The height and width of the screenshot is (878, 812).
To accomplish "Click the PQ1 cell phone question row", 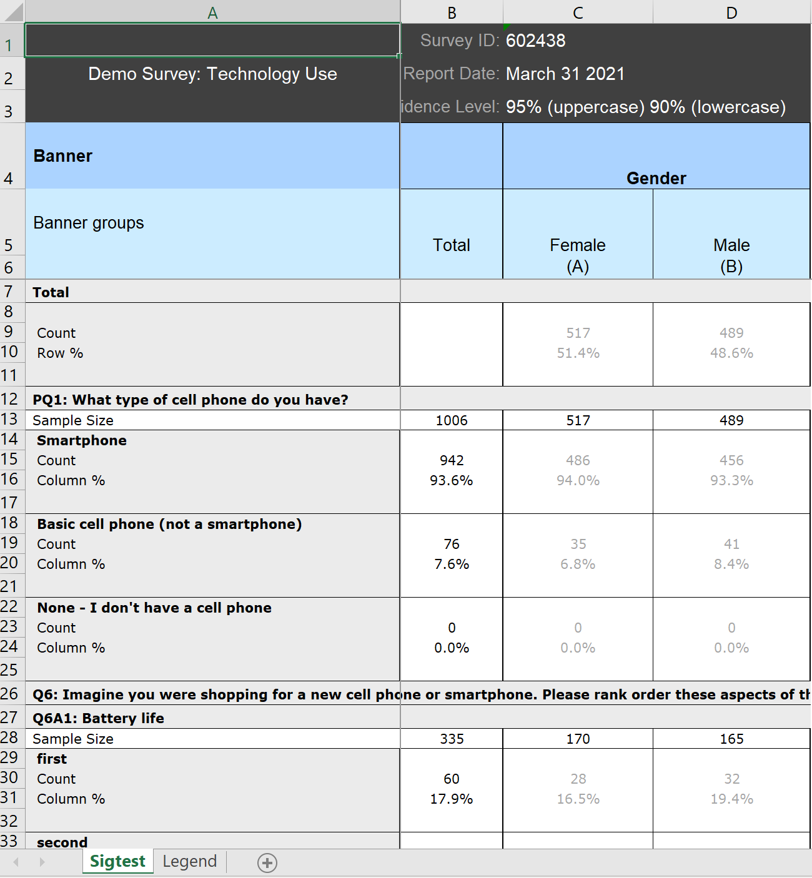I will (212, 399).
